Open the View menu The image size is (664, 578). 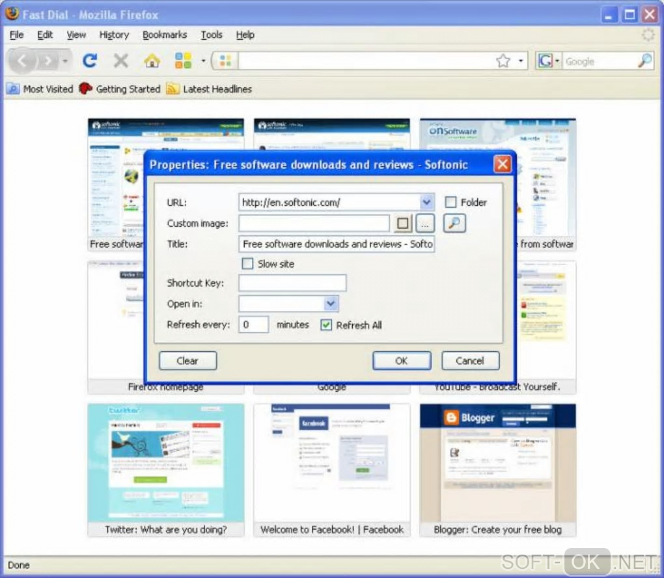click(76, 35)
